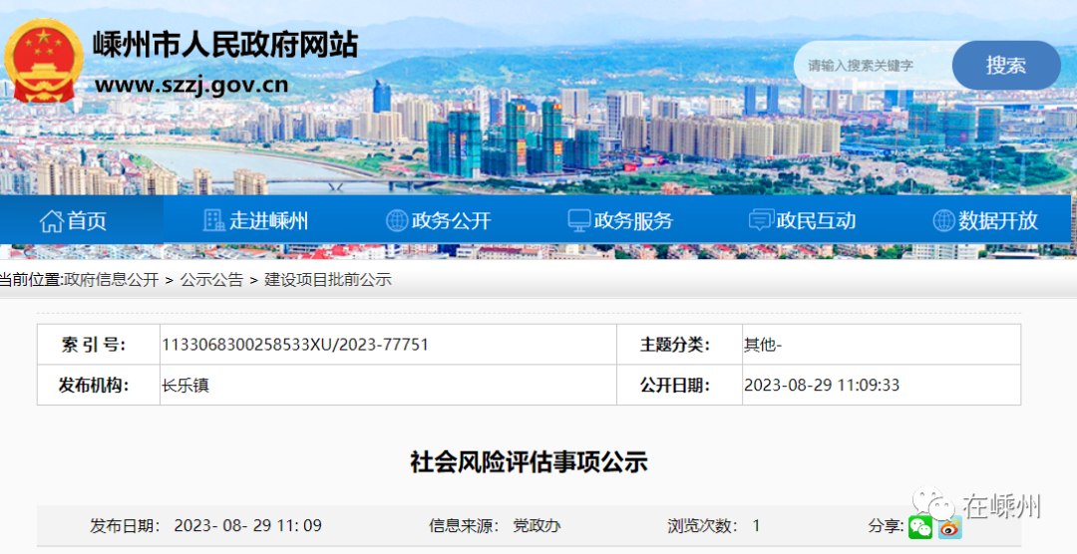Click the building icon beside 走进嵊州

point(213,221)
